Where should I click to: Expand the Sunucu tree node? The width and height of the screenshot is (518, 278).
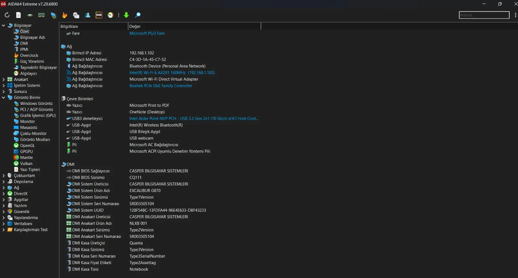coord(4,91)
